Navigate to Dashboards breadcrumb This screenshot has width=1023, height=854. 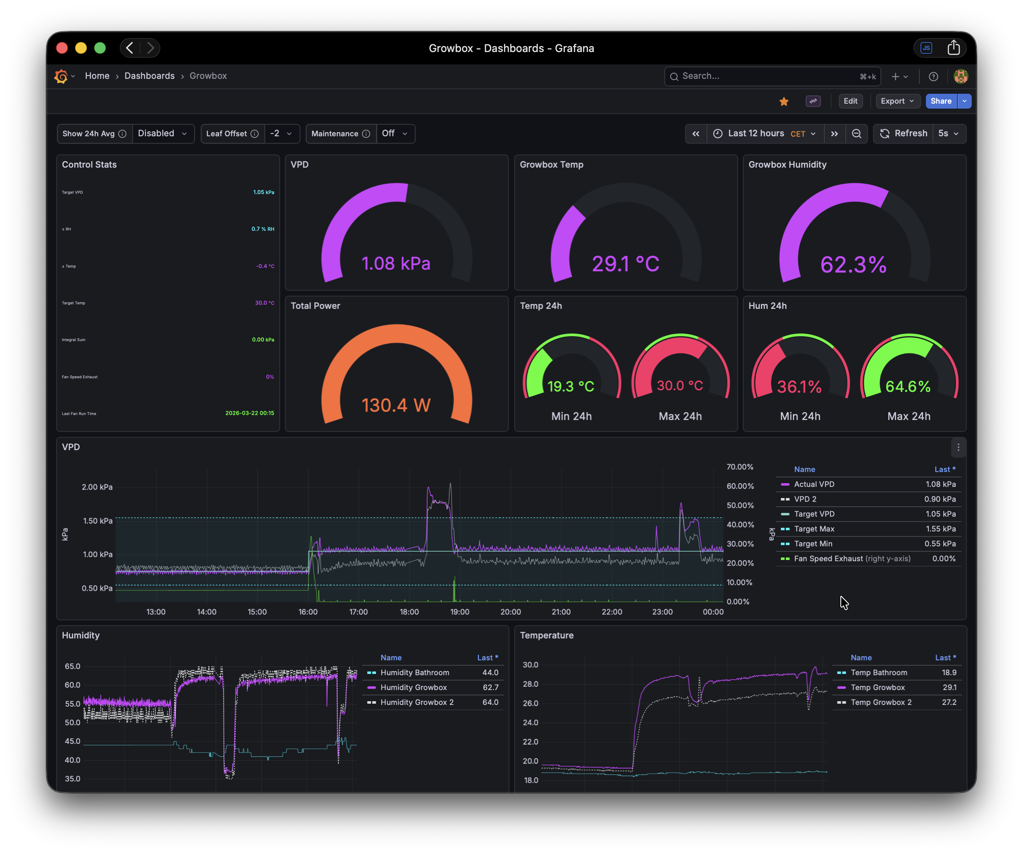(150, 76)
